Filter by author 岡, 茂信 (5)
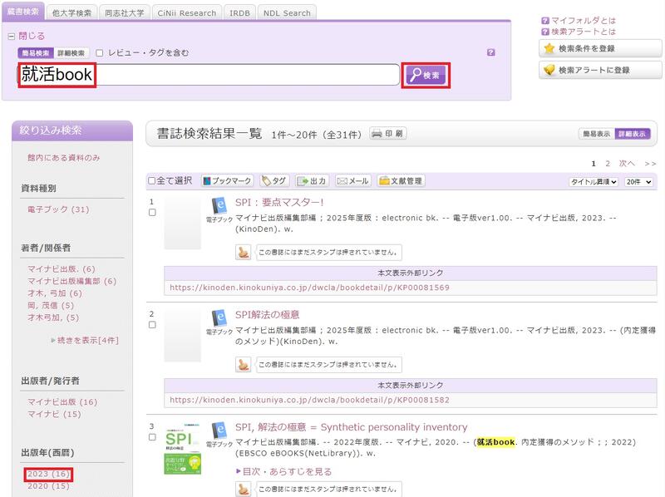 (51, 305)
